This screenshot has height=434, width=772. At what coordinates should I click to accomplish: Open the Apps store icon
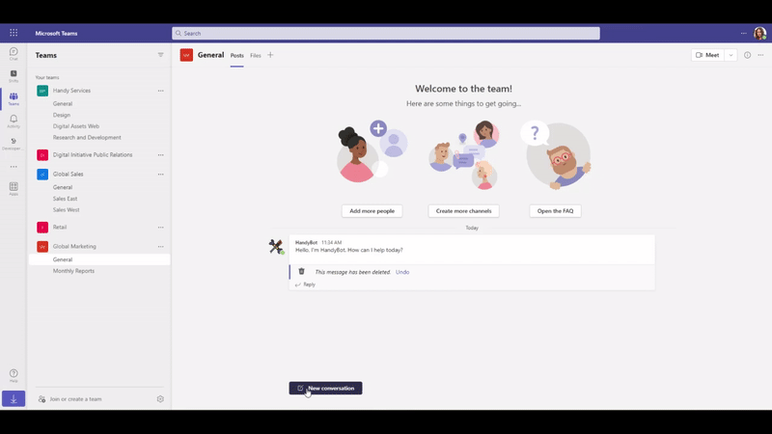(14, 188)
